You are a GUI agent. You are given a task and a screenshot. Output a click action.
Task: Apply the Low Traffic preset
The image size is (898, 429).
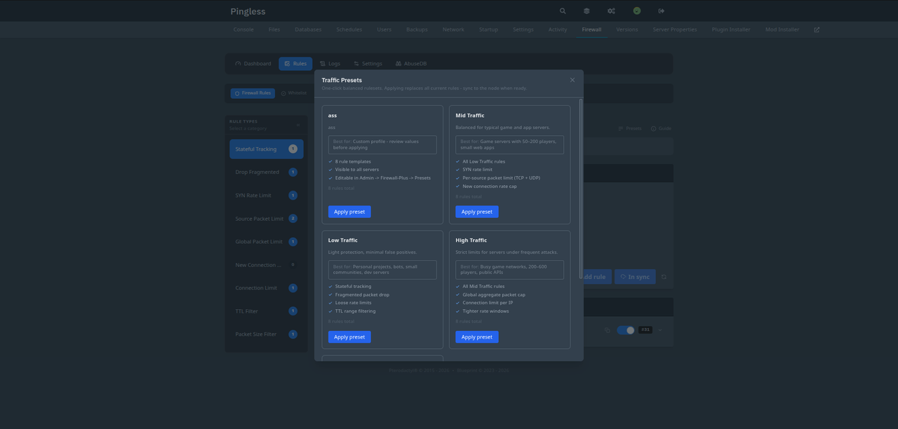(x=349, y=337)
